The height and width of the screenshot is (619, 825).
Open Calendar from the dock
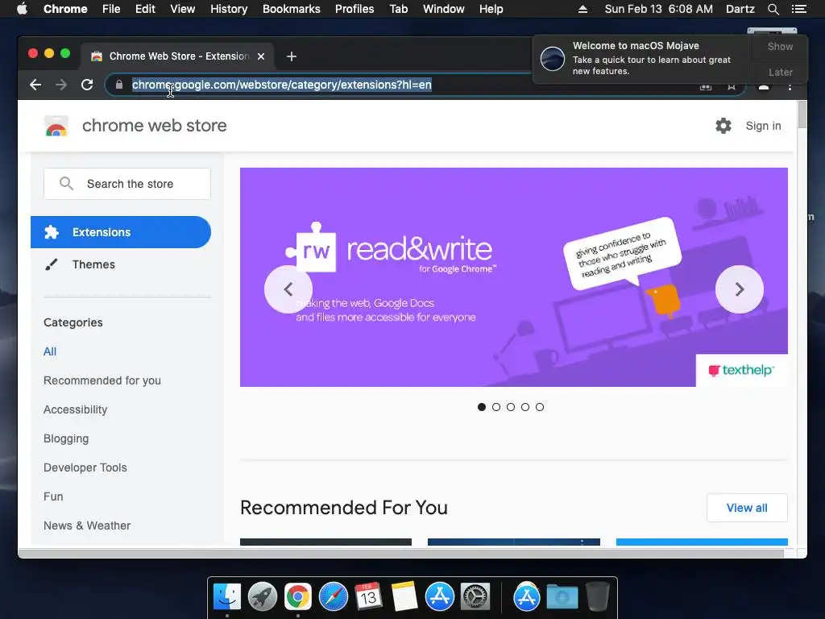pyautogui.click(x=368, y=597)
